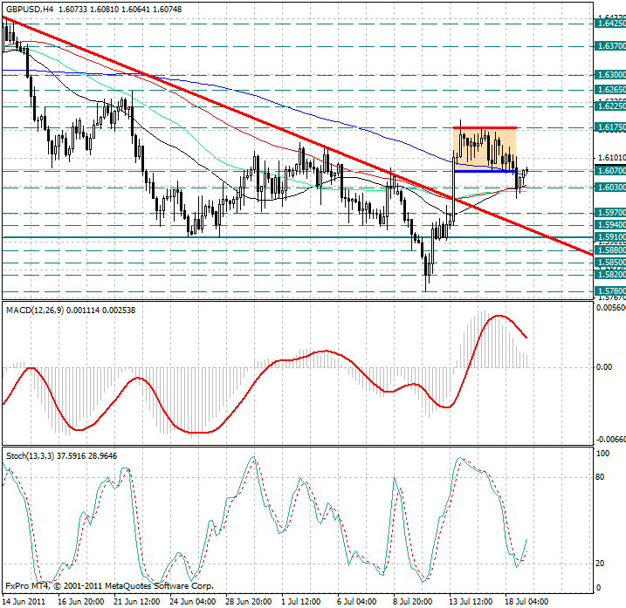
Task: Click the 1.6300 price level label
Action: click(x=610, y=75)
